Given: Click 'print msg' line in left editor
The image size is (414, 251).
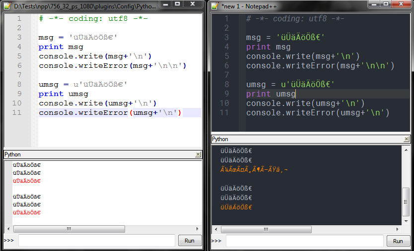Looking at the screenshot, I should (61, 47).
